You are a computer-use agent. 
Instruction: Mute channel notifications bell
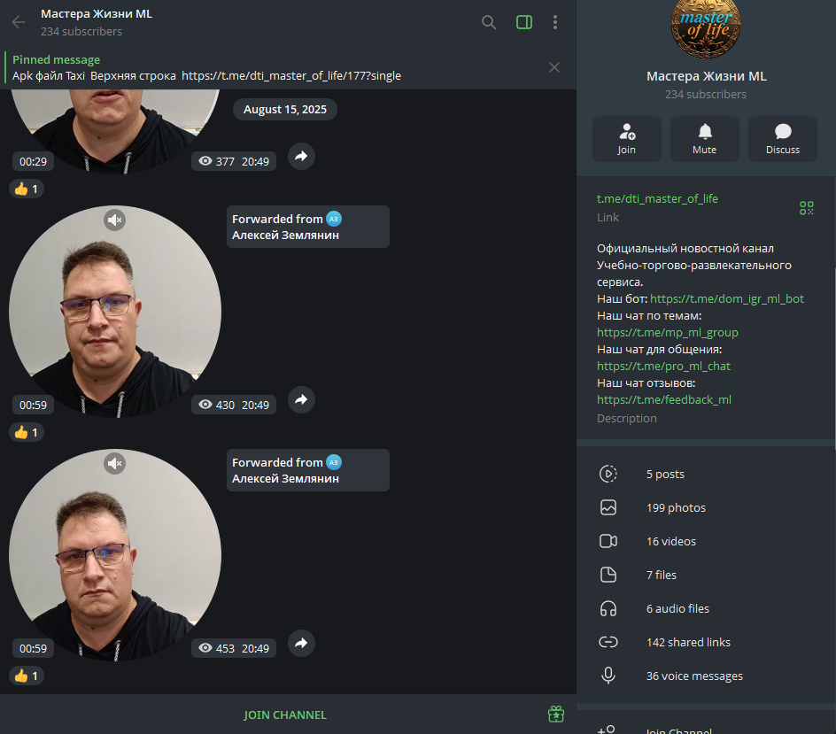click(704, 139)
